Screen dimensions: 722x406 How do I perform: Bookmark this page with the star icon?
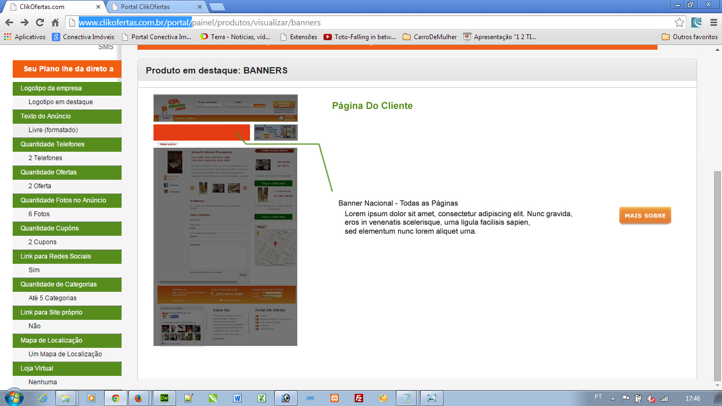tap(680, 23)
